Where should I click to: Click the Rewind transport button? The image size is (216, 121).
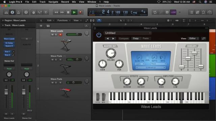(x=56, y=12)
